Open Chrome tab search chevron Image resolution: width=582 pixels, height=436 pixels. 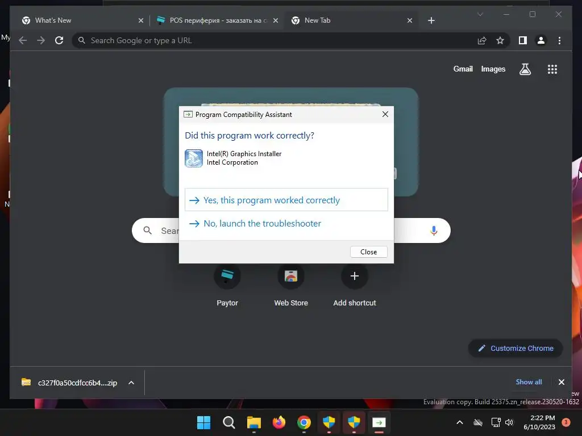point(480,14)
